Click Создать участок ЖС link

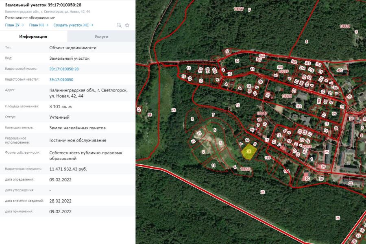[70, 25]
